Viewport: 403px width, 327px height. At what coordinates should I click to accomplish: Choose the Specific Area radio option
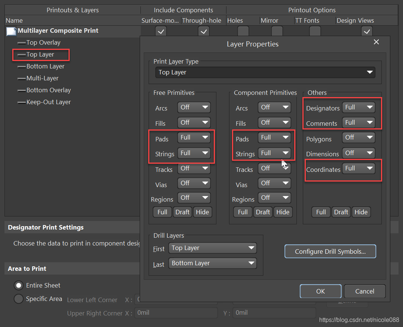point(18,299)
